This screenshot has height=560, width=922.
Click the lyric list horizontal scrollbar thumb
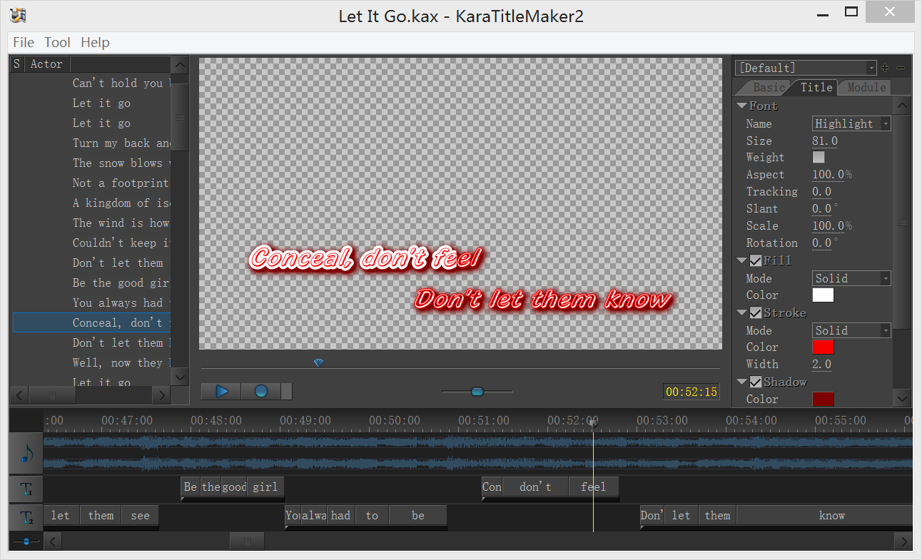(x=52, y=394)
